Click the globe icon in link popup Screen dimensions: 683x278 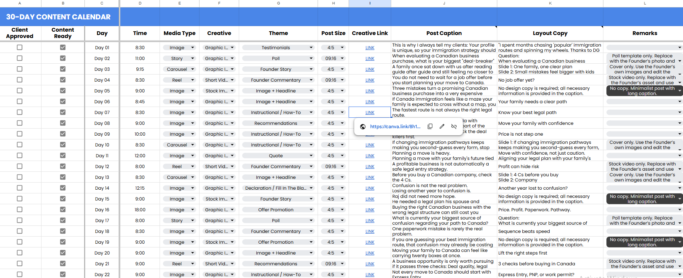tap(363, 127)
